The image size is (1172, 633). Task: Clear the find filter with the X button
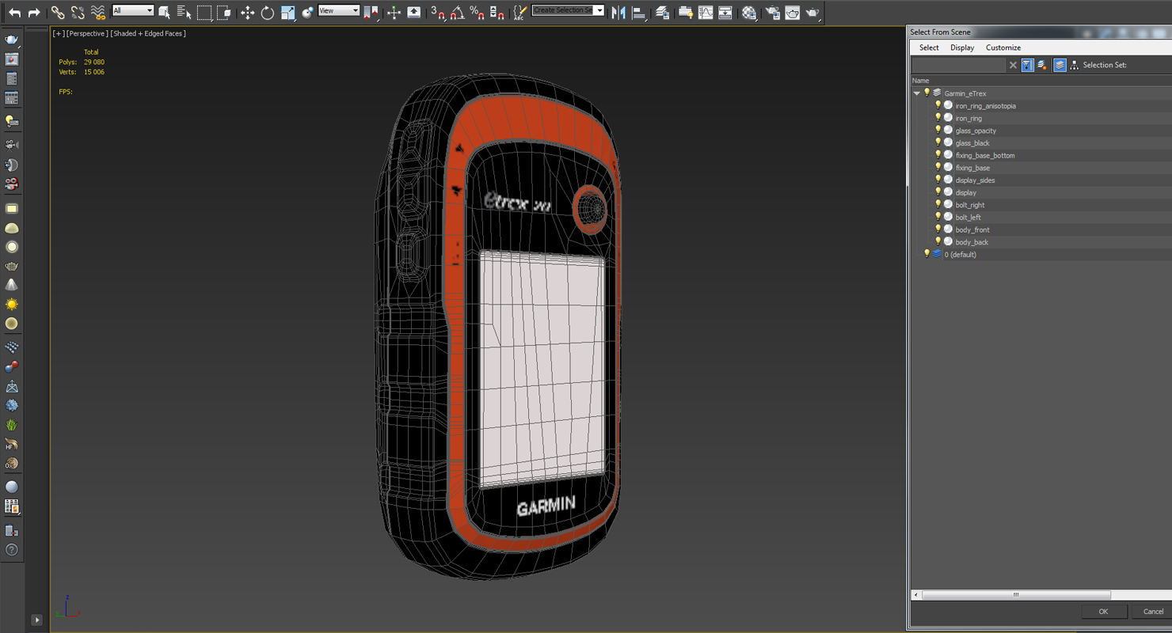[1013, 65]
